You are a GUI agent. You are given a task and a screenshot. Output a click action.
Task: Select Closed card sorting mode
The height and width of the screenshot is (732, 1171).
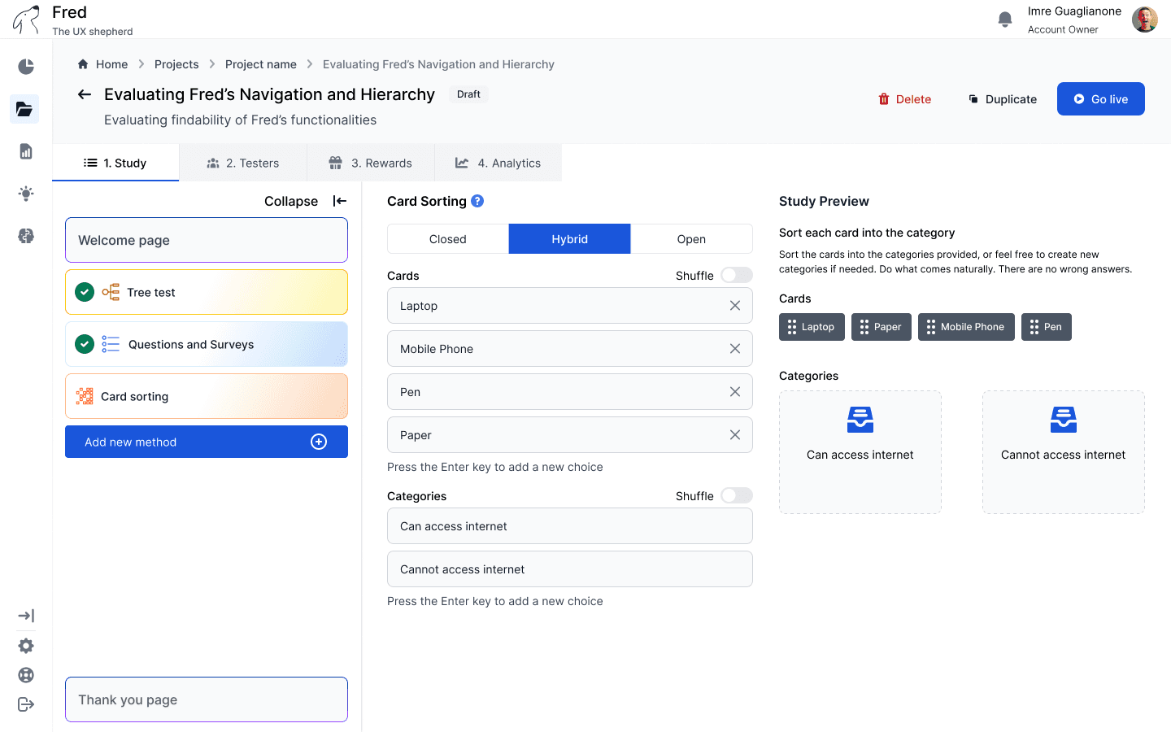448,239
